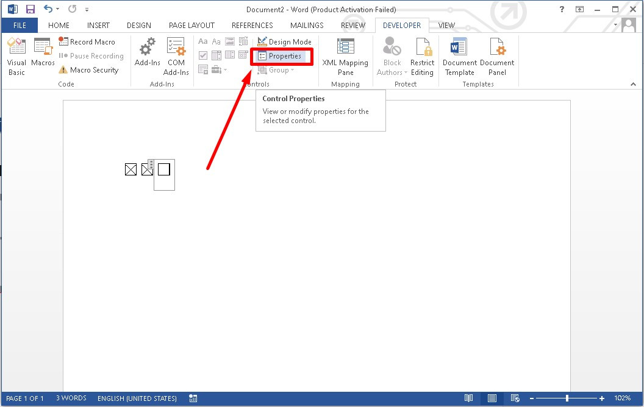Collapse the ribbon with the chevron

(x=634, y=85)
